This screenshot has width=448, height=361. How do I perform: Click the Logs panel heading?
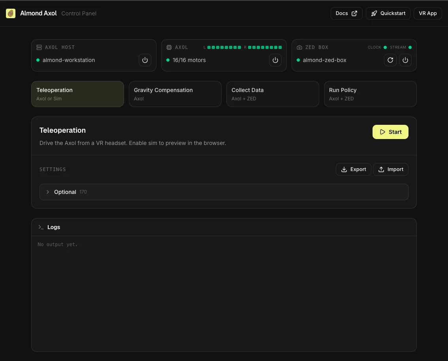point(54,228)
